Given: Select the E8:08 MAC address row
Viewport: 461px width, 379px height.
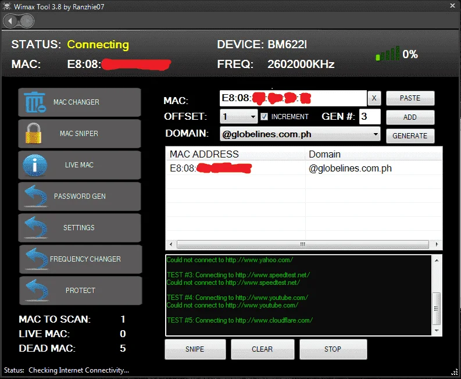Looking at the screenshot, I should pyautogui.click(x=303, y=168).
